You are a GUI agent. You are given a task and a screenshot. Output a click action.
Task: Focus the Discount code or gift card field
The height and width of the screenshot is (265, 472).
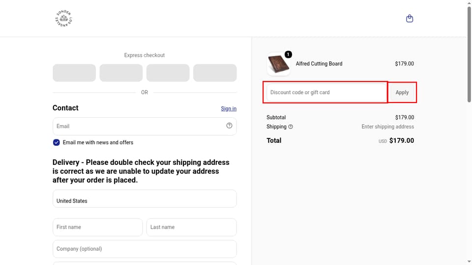pos(326,92)
